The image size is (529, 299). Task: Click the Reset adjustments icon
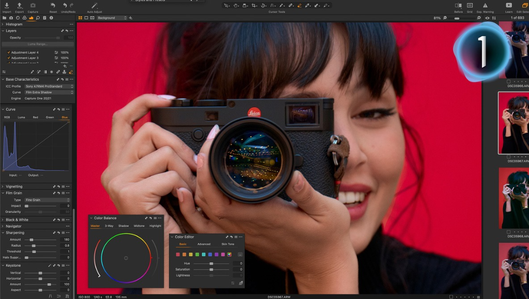pos(53,5)
